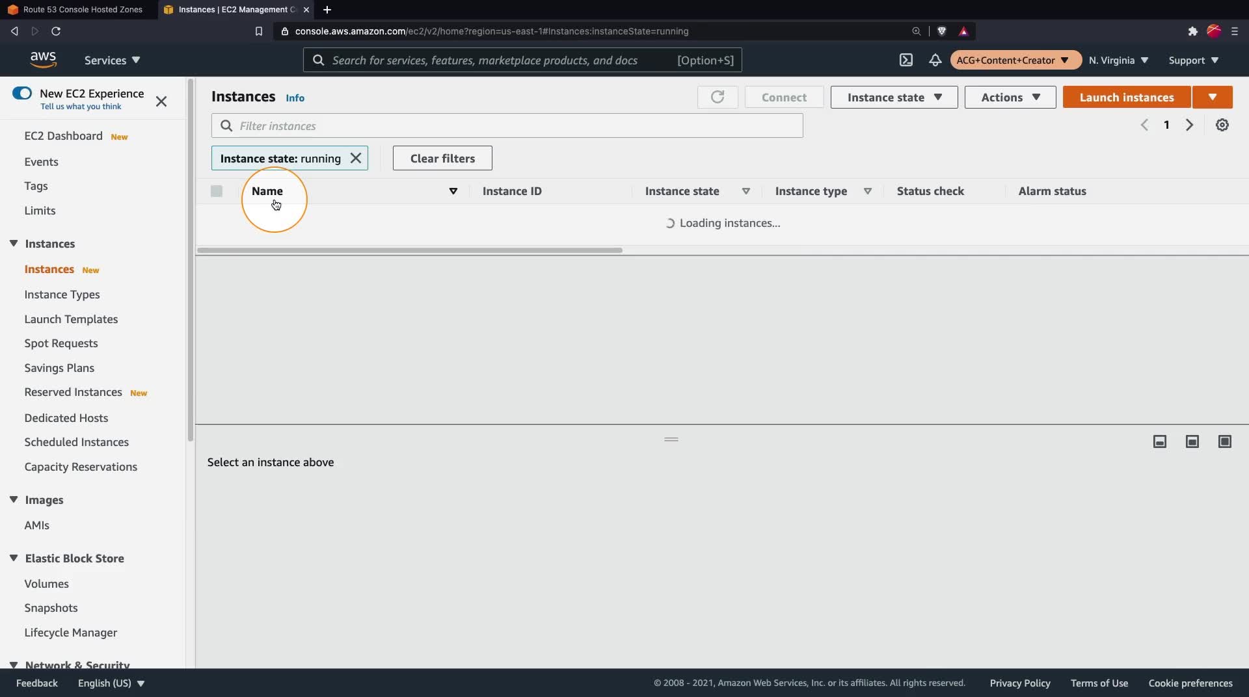Open the browser profile avatar
Viewport: 1249px width, 697px height.
click(1214, 31)
